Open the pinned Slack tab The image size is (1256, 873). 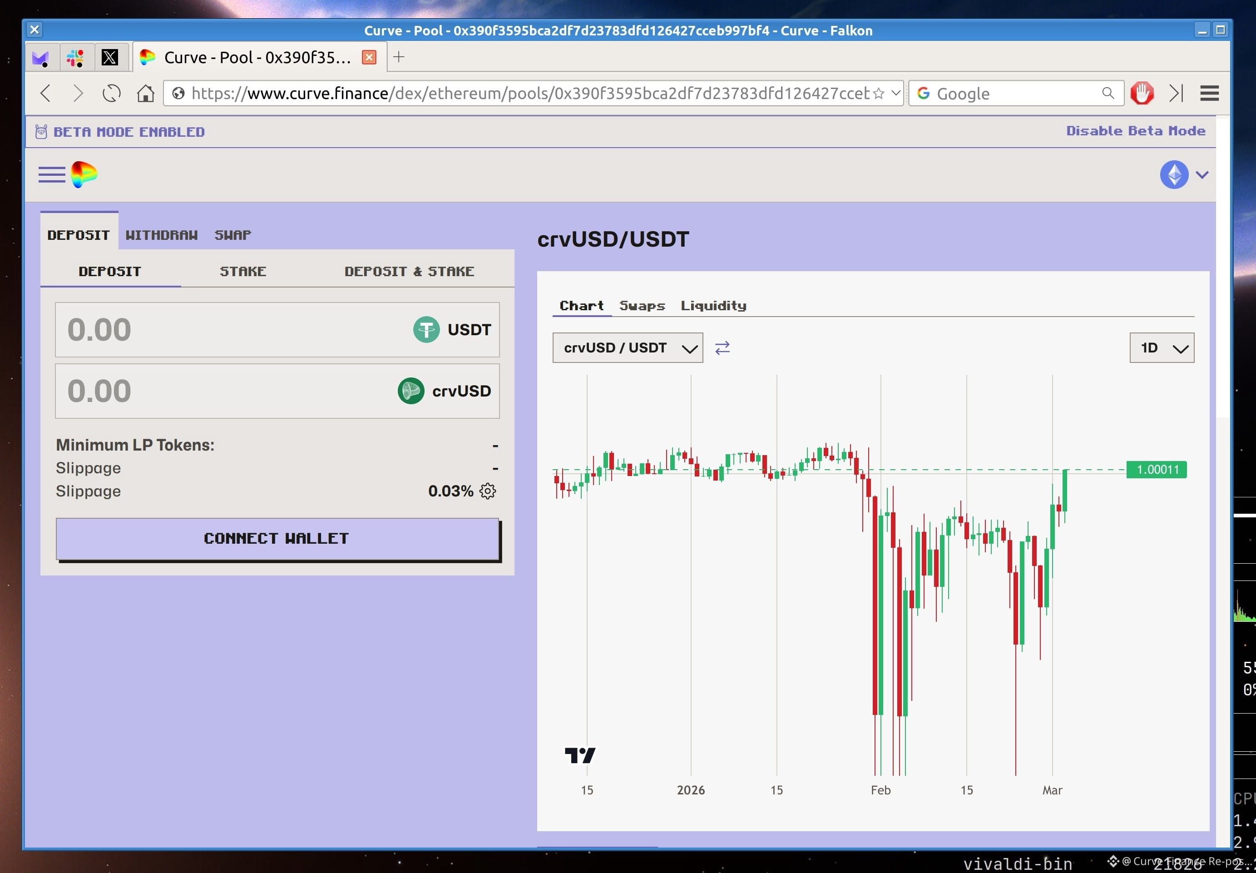[75, 57]
